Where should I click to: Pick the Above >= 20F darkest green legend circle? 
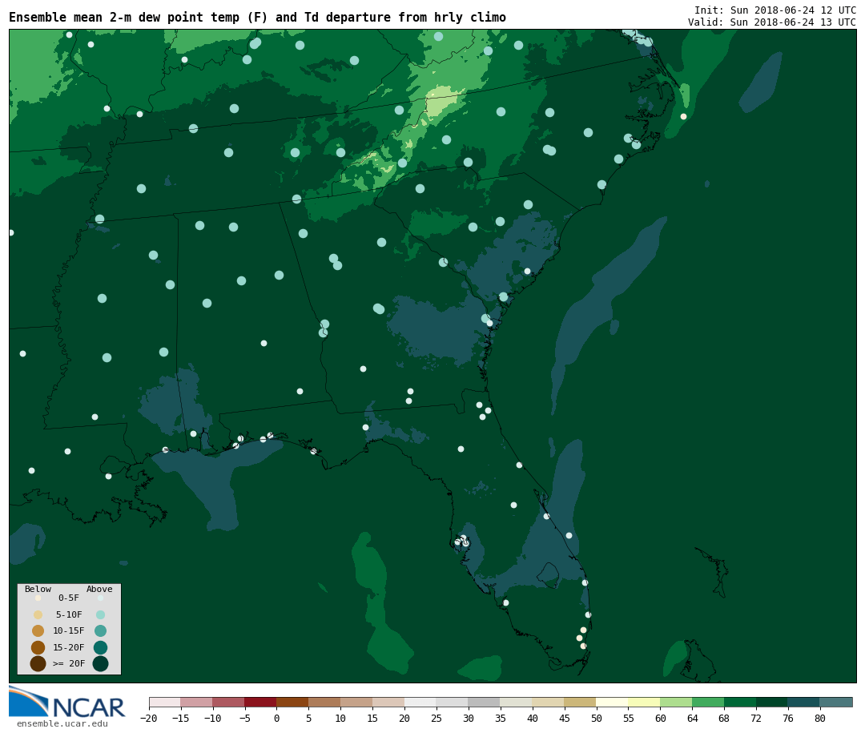coord(100,663)
